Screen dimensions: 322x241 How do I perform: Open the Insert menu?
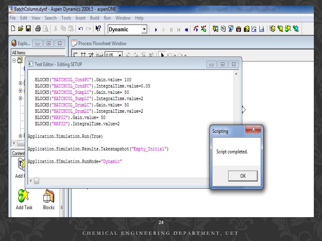[80, 18]
